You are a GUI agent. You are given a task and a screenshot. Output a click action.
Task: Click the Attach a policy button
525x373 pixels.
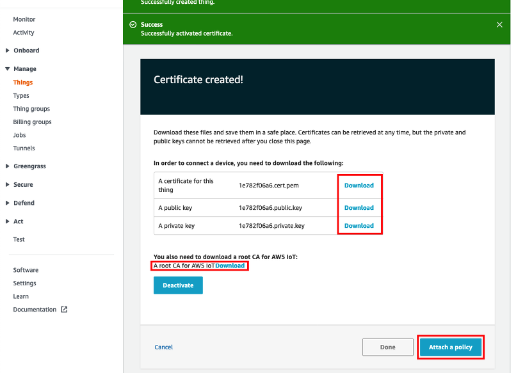click(x=451, y=347)
